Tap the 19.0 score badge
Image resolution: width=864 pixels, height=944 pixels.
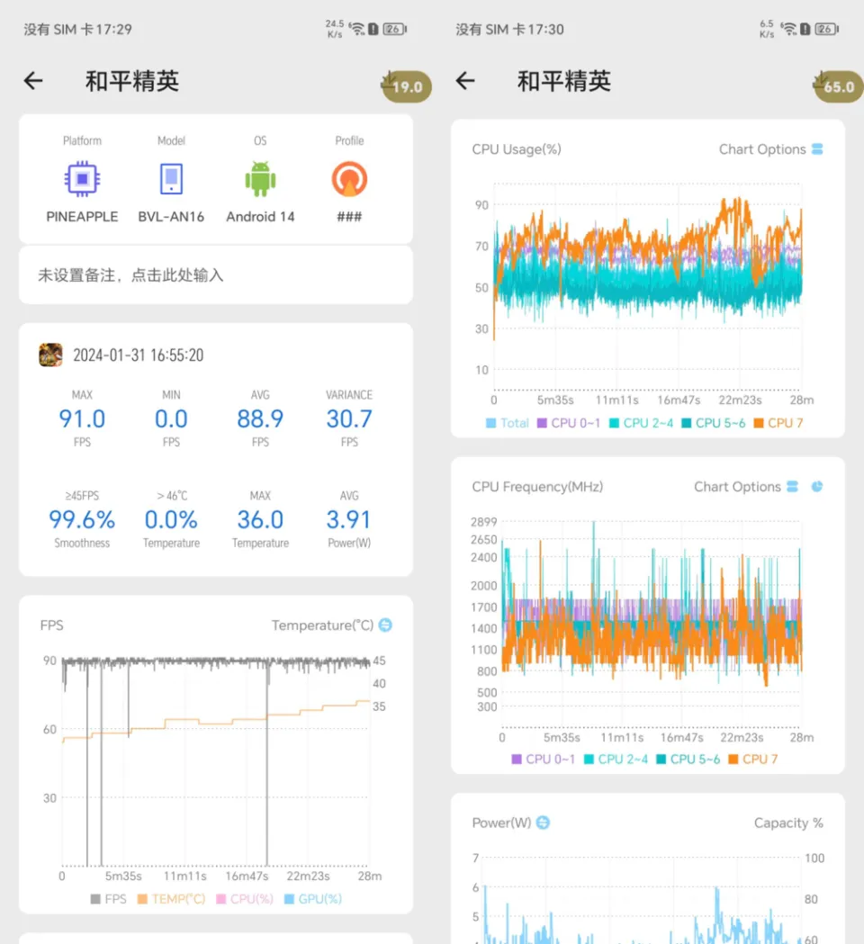tap(406, 86)
